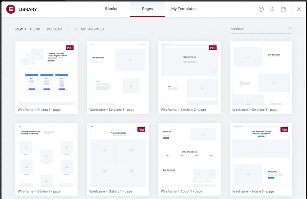This screenshot has height=199, width=307.
Task: Sort templates by Popular
Action: [54, 29]
